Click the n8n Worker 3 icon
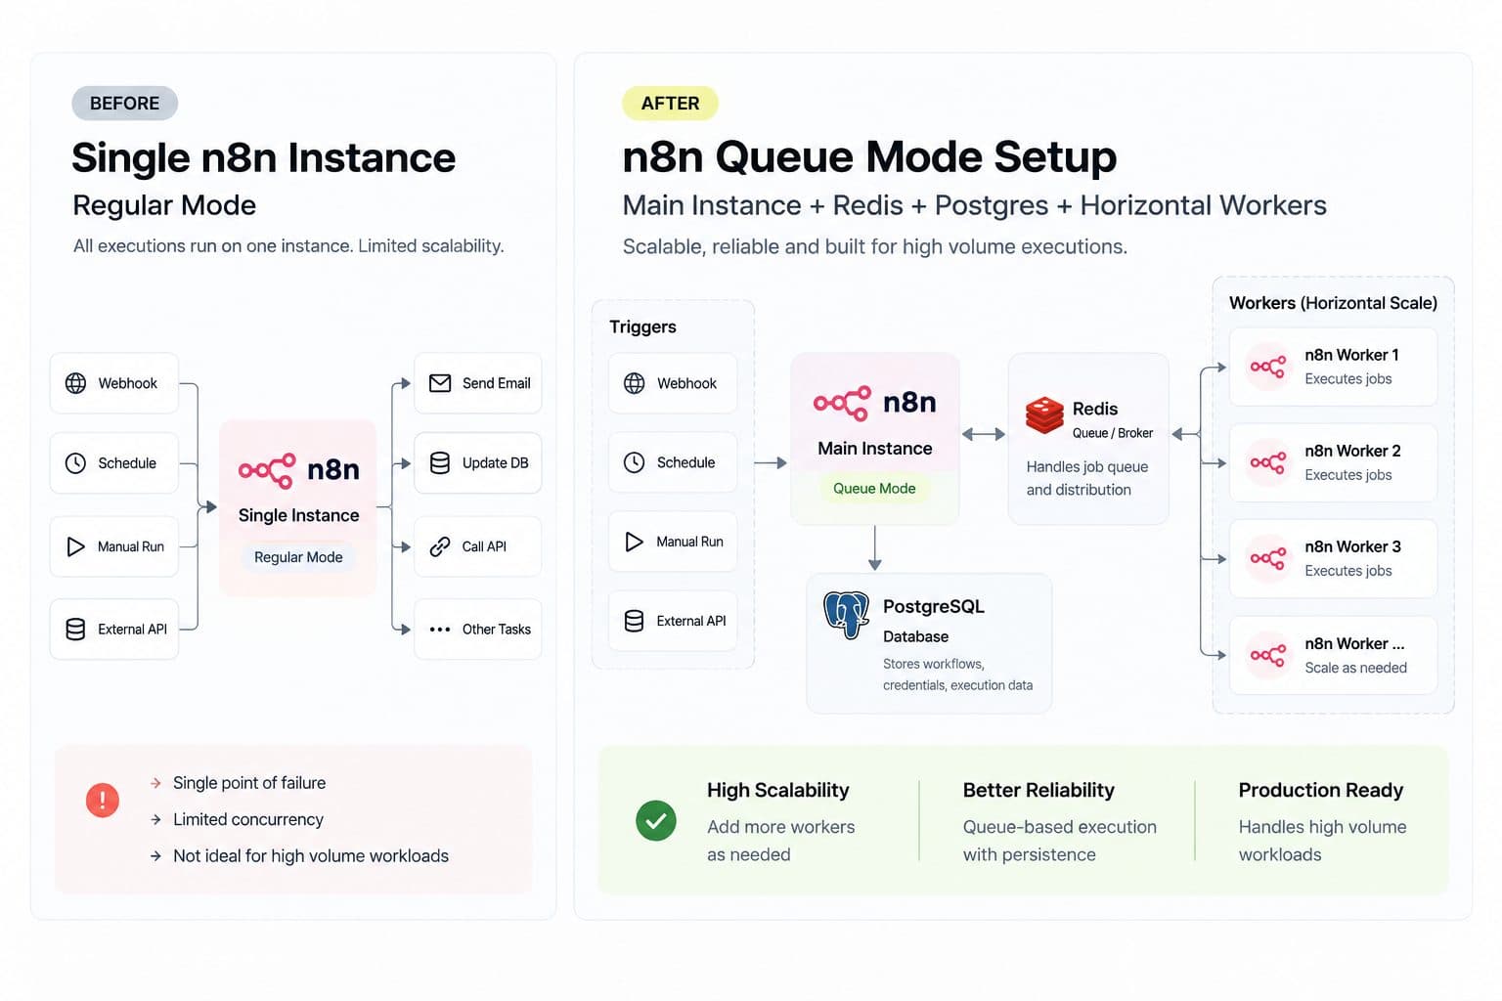 coord(1268,558)
